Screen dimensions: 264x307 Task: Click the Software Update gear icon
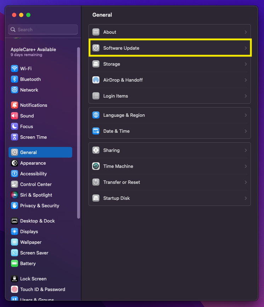click(x=96, y=48)
